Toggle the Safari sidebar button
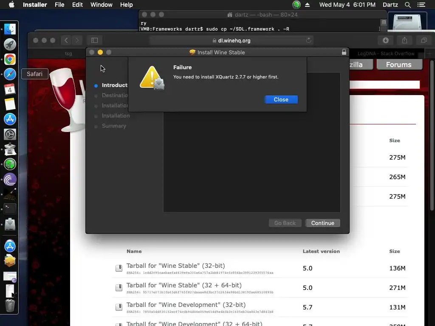The height and width of the screenshot is (326, 435). tap(94, 40)
